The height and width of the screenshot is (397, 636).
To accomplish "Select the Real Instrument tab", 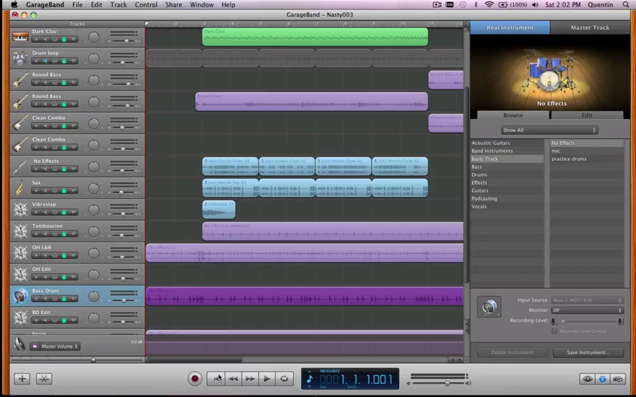I will (x=510, y=28).
